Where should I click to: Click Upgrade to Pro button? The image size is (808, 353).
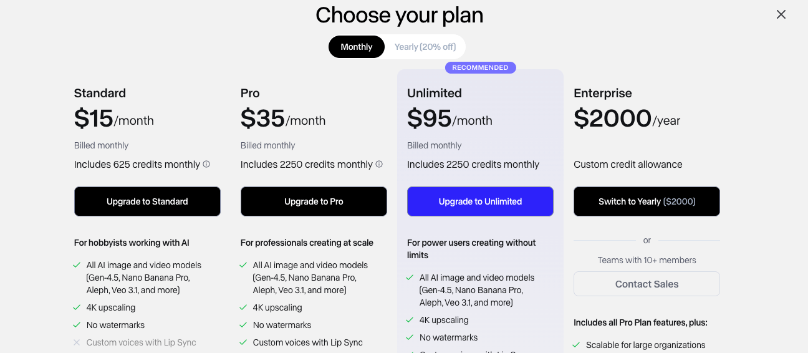314,201
